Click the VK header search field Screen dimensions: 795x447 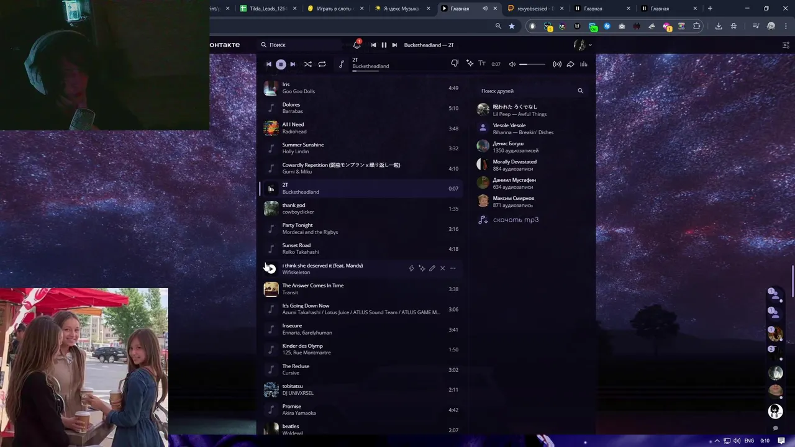pos(299,45)
